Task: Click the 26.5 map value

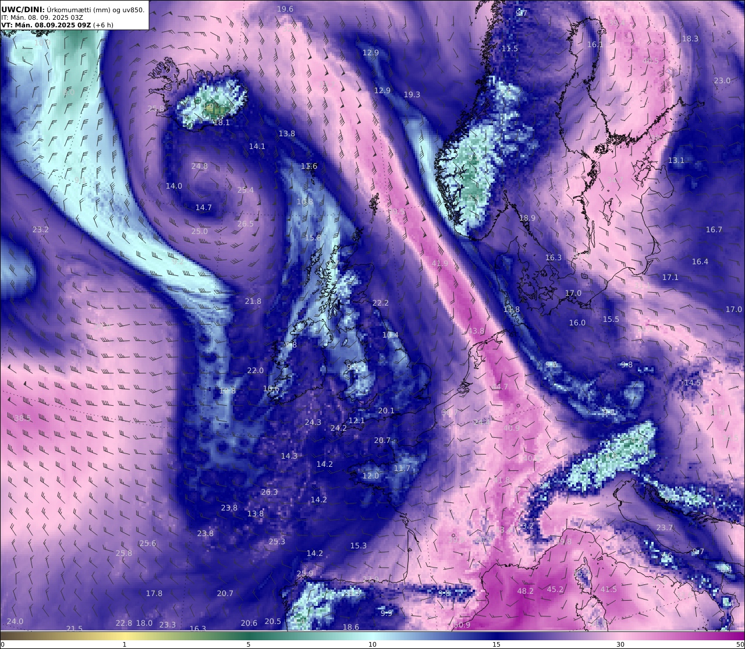Action: click(x=245, y=224)
